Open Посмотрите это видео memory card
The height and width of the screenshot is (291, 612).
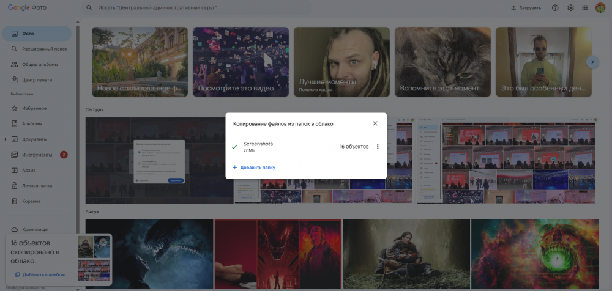point(241,62)
